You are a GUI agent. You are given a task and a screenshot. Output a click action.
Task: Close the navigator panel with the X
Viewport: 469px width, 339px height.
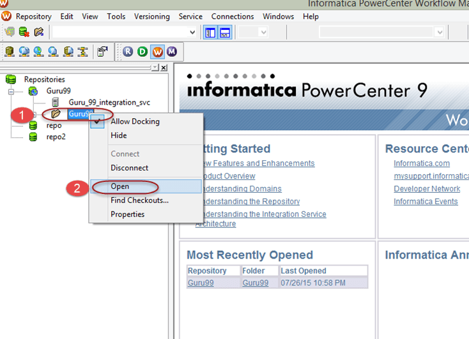click(x=164, y=68)
